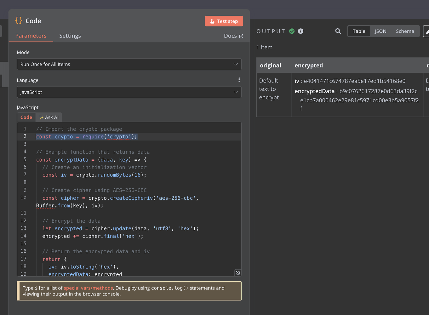The image size is (429, 315).
Task: Click the search icon in the Output panel
Action: (338, 31)
